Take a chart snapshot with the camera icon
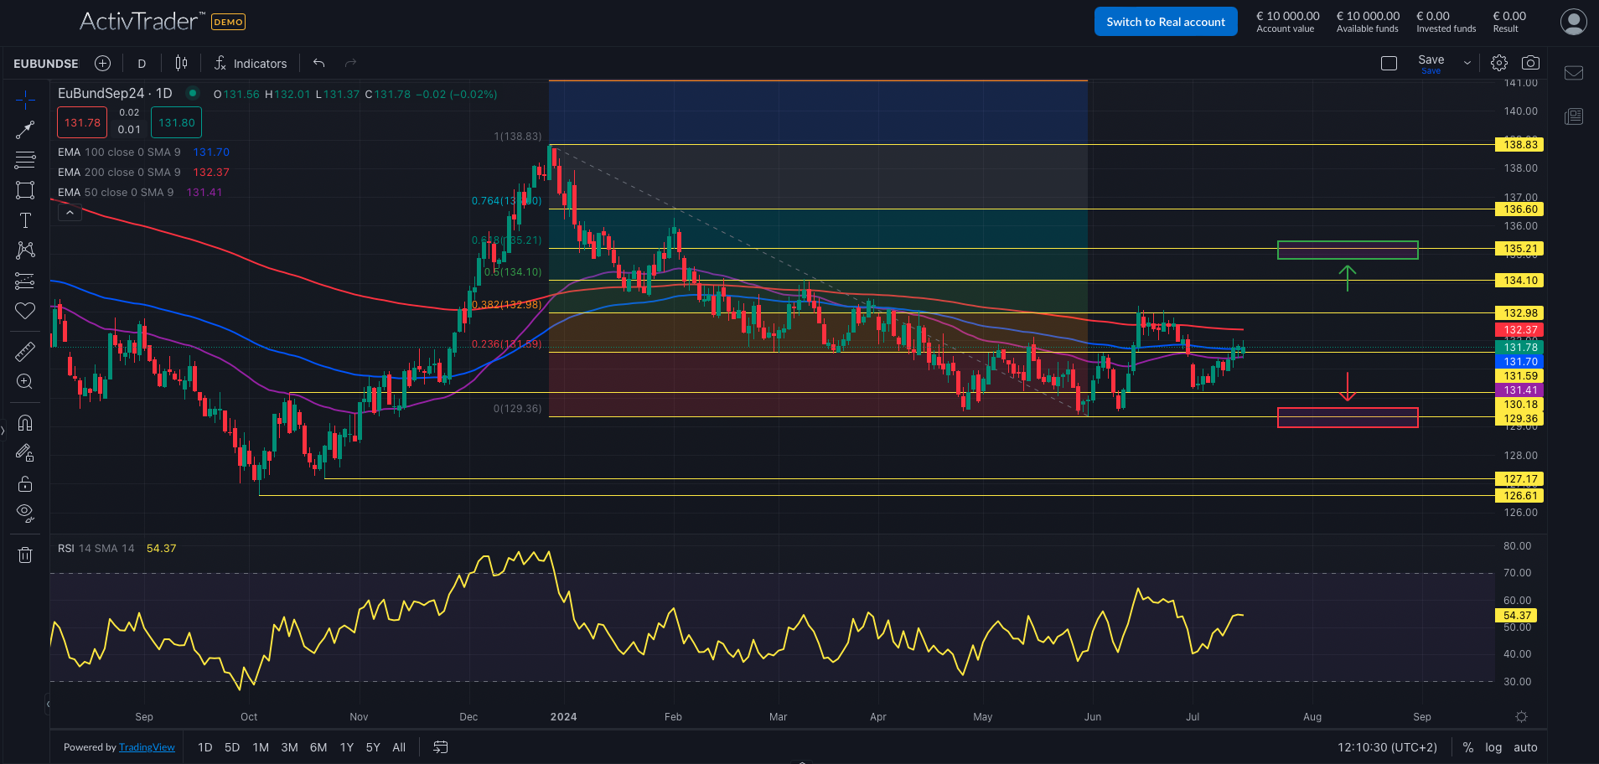This screenshot has height=764, width=1599. (1530, 62)
